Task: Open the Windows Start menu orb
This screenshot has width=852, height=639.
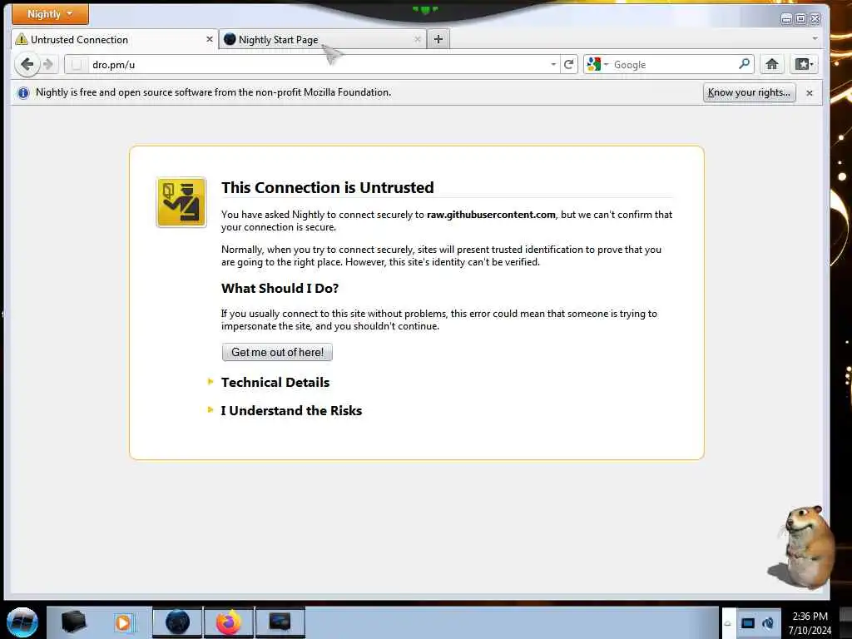Action: (22, 622)
